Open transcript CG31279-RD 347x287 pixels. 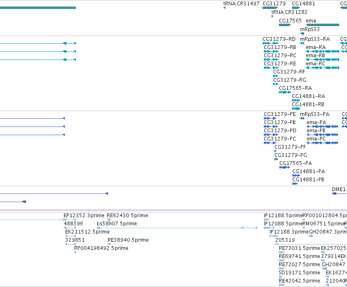pos(270,43)
